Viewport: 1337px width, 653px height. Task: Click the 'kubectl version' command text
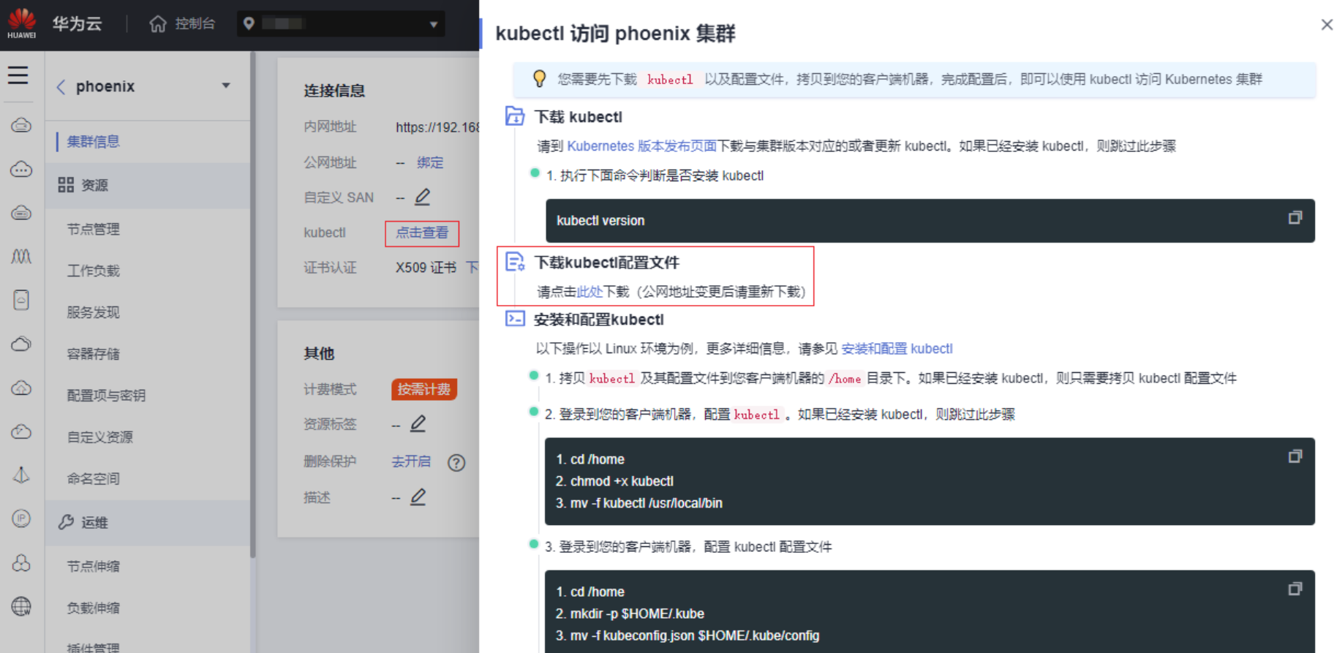click(600, 221)
